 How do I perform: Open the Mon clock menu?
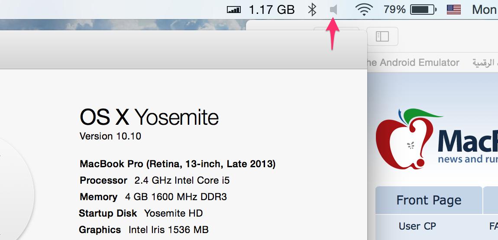[x=484, y=10]
